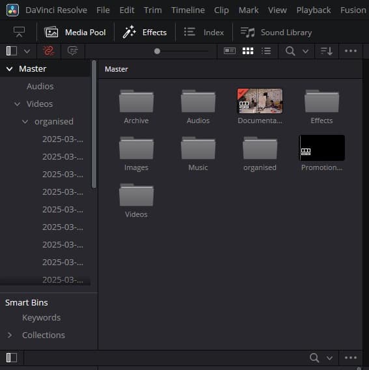Select the organised folder in grid

(260, 154)
